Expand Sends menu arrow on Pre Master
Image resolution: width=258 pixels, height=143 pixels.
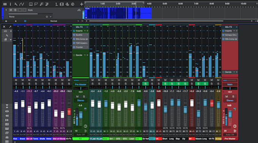coord(234,72)
